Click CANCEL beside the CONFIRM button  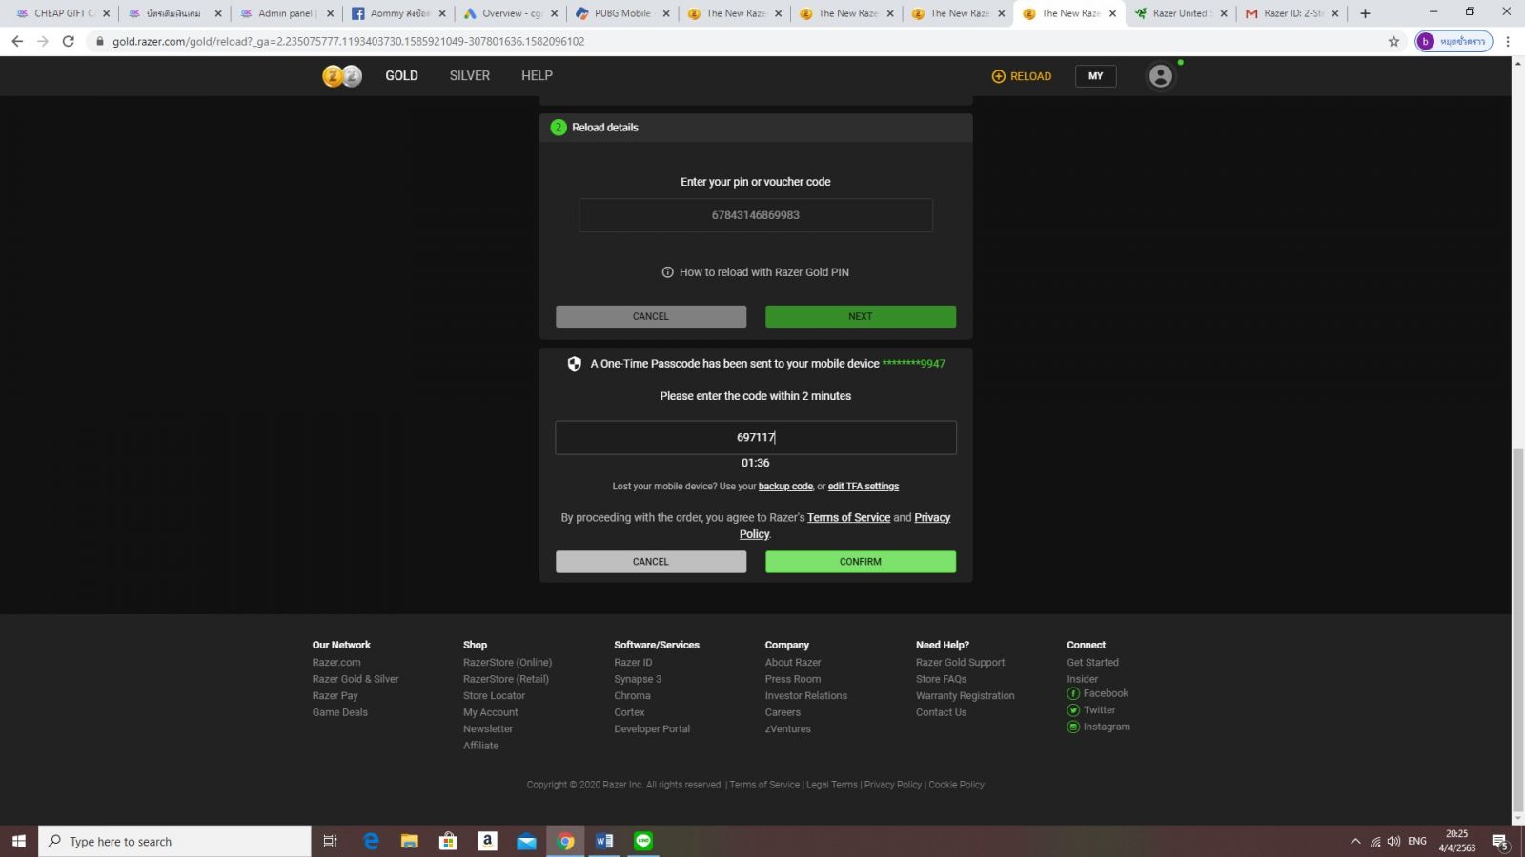651,562
